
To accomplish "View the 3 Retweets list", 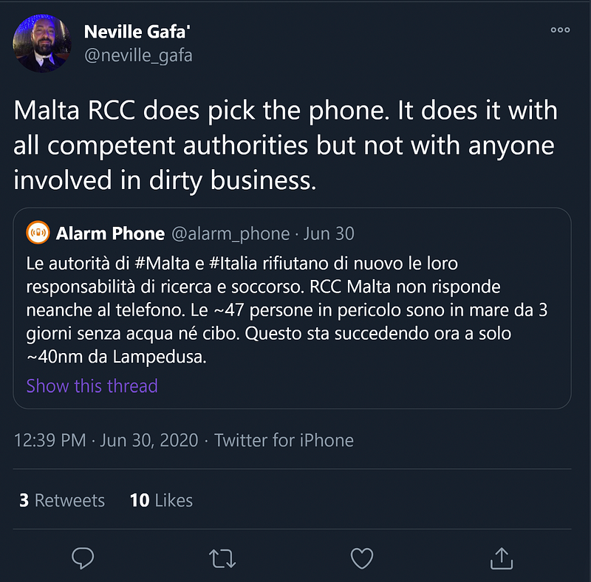I will tap(62, 500).
